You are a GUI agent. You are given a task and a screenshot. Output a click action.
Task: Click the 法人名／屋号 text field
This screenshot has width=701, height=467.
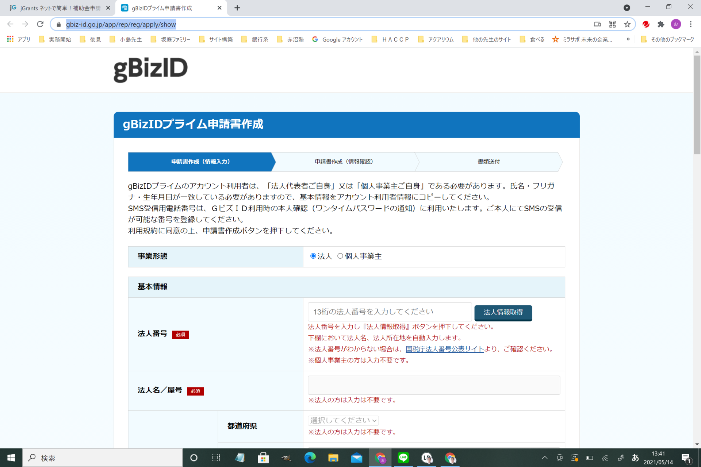pos(434,385)
